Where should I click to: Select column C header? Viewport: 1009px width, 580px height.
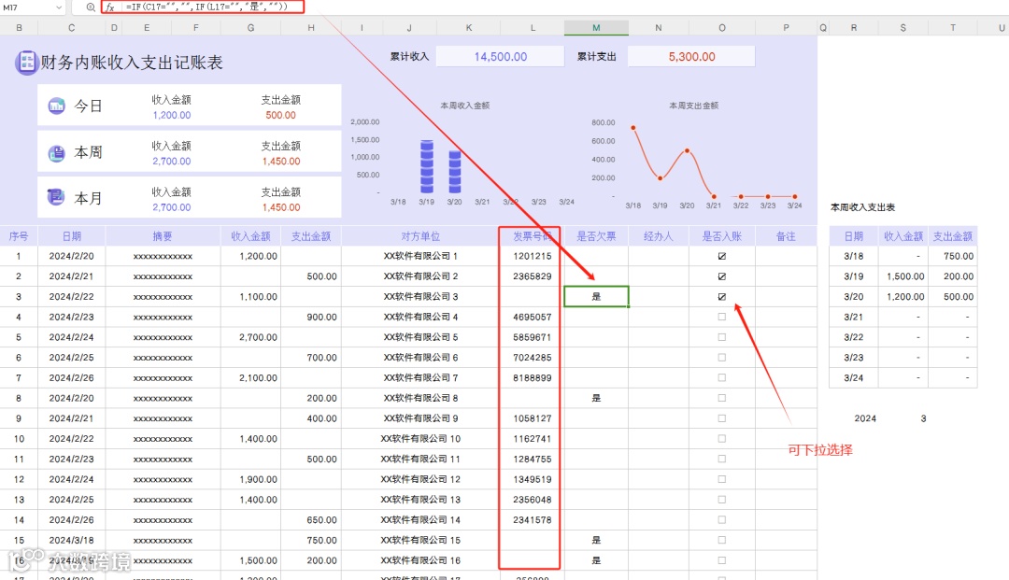[x=71, y=28]
